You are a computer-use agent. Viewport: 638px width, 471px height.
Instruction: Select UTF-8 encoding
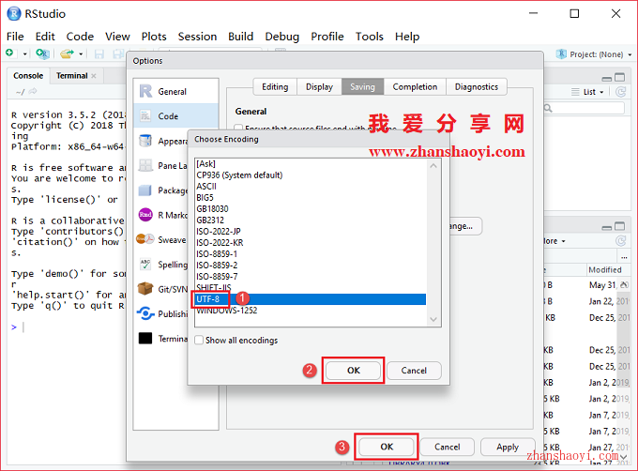click(x=311, y=299)
